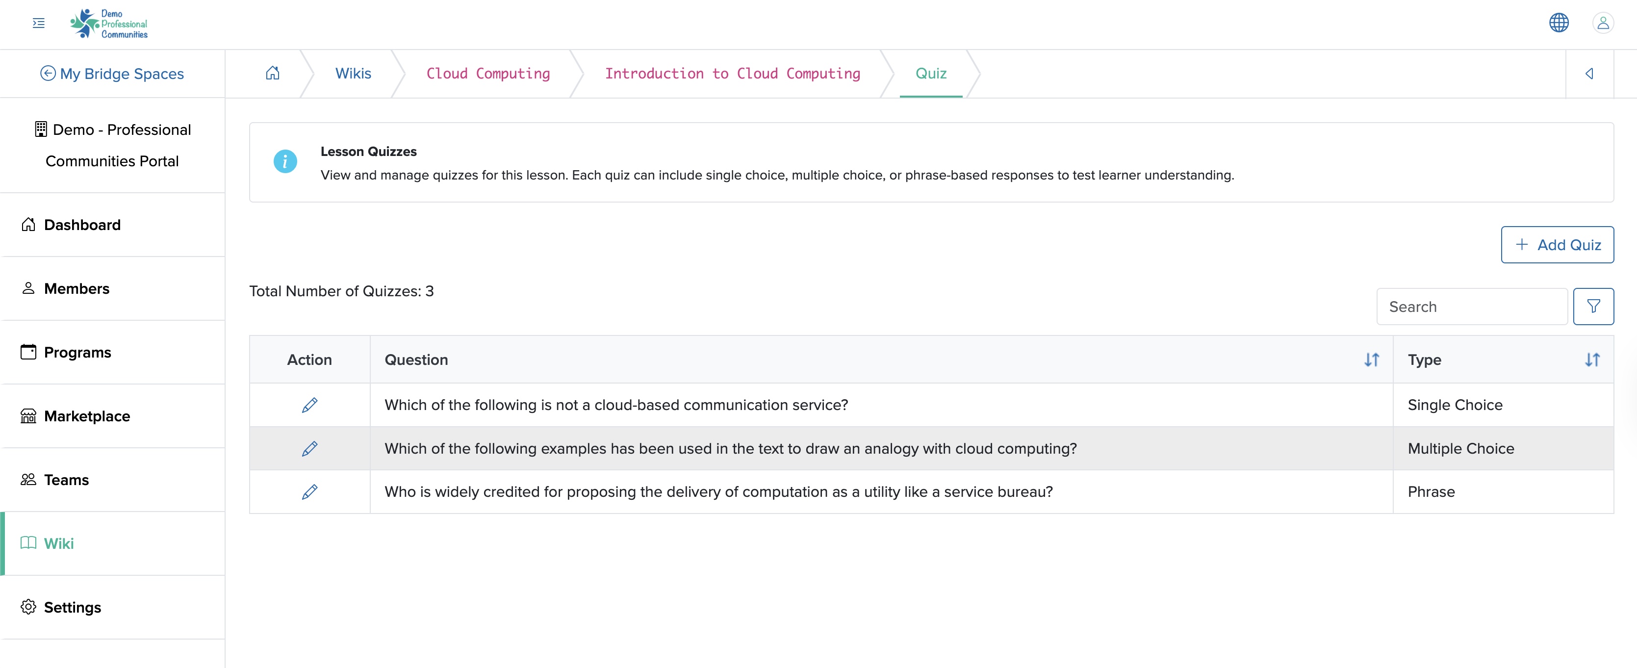Viewport: 1637px width, 668px height.
Task: Edit the analogy with cloud computing quiz
Action: click(309, 449)
